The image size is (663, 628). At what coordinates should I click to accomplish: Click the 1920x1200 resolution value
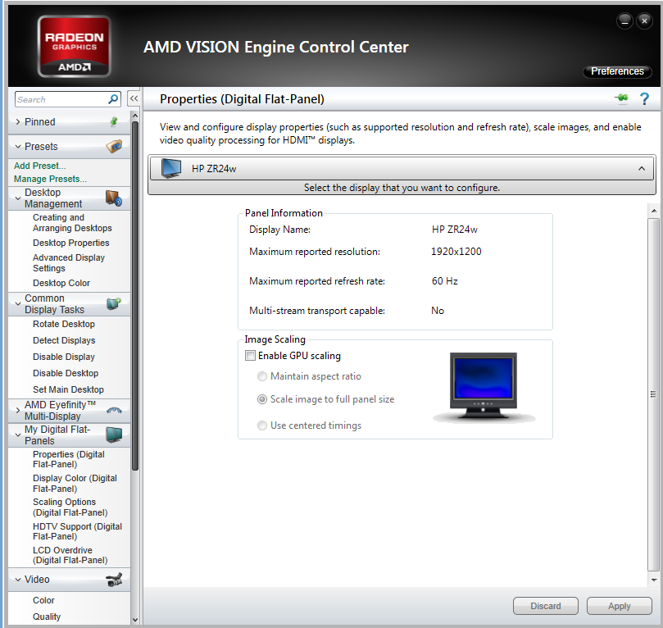[456, 252]
